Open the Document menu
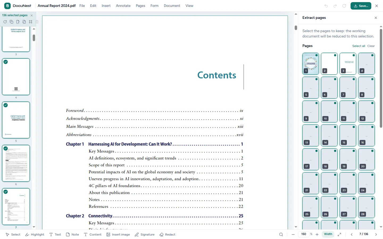383x239 pixels. tap(172, 6)
